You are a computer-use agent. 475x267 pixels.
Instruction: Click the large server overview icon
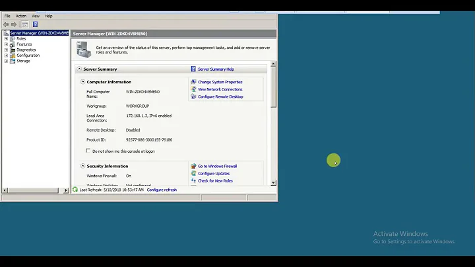(x=84, y=50)
